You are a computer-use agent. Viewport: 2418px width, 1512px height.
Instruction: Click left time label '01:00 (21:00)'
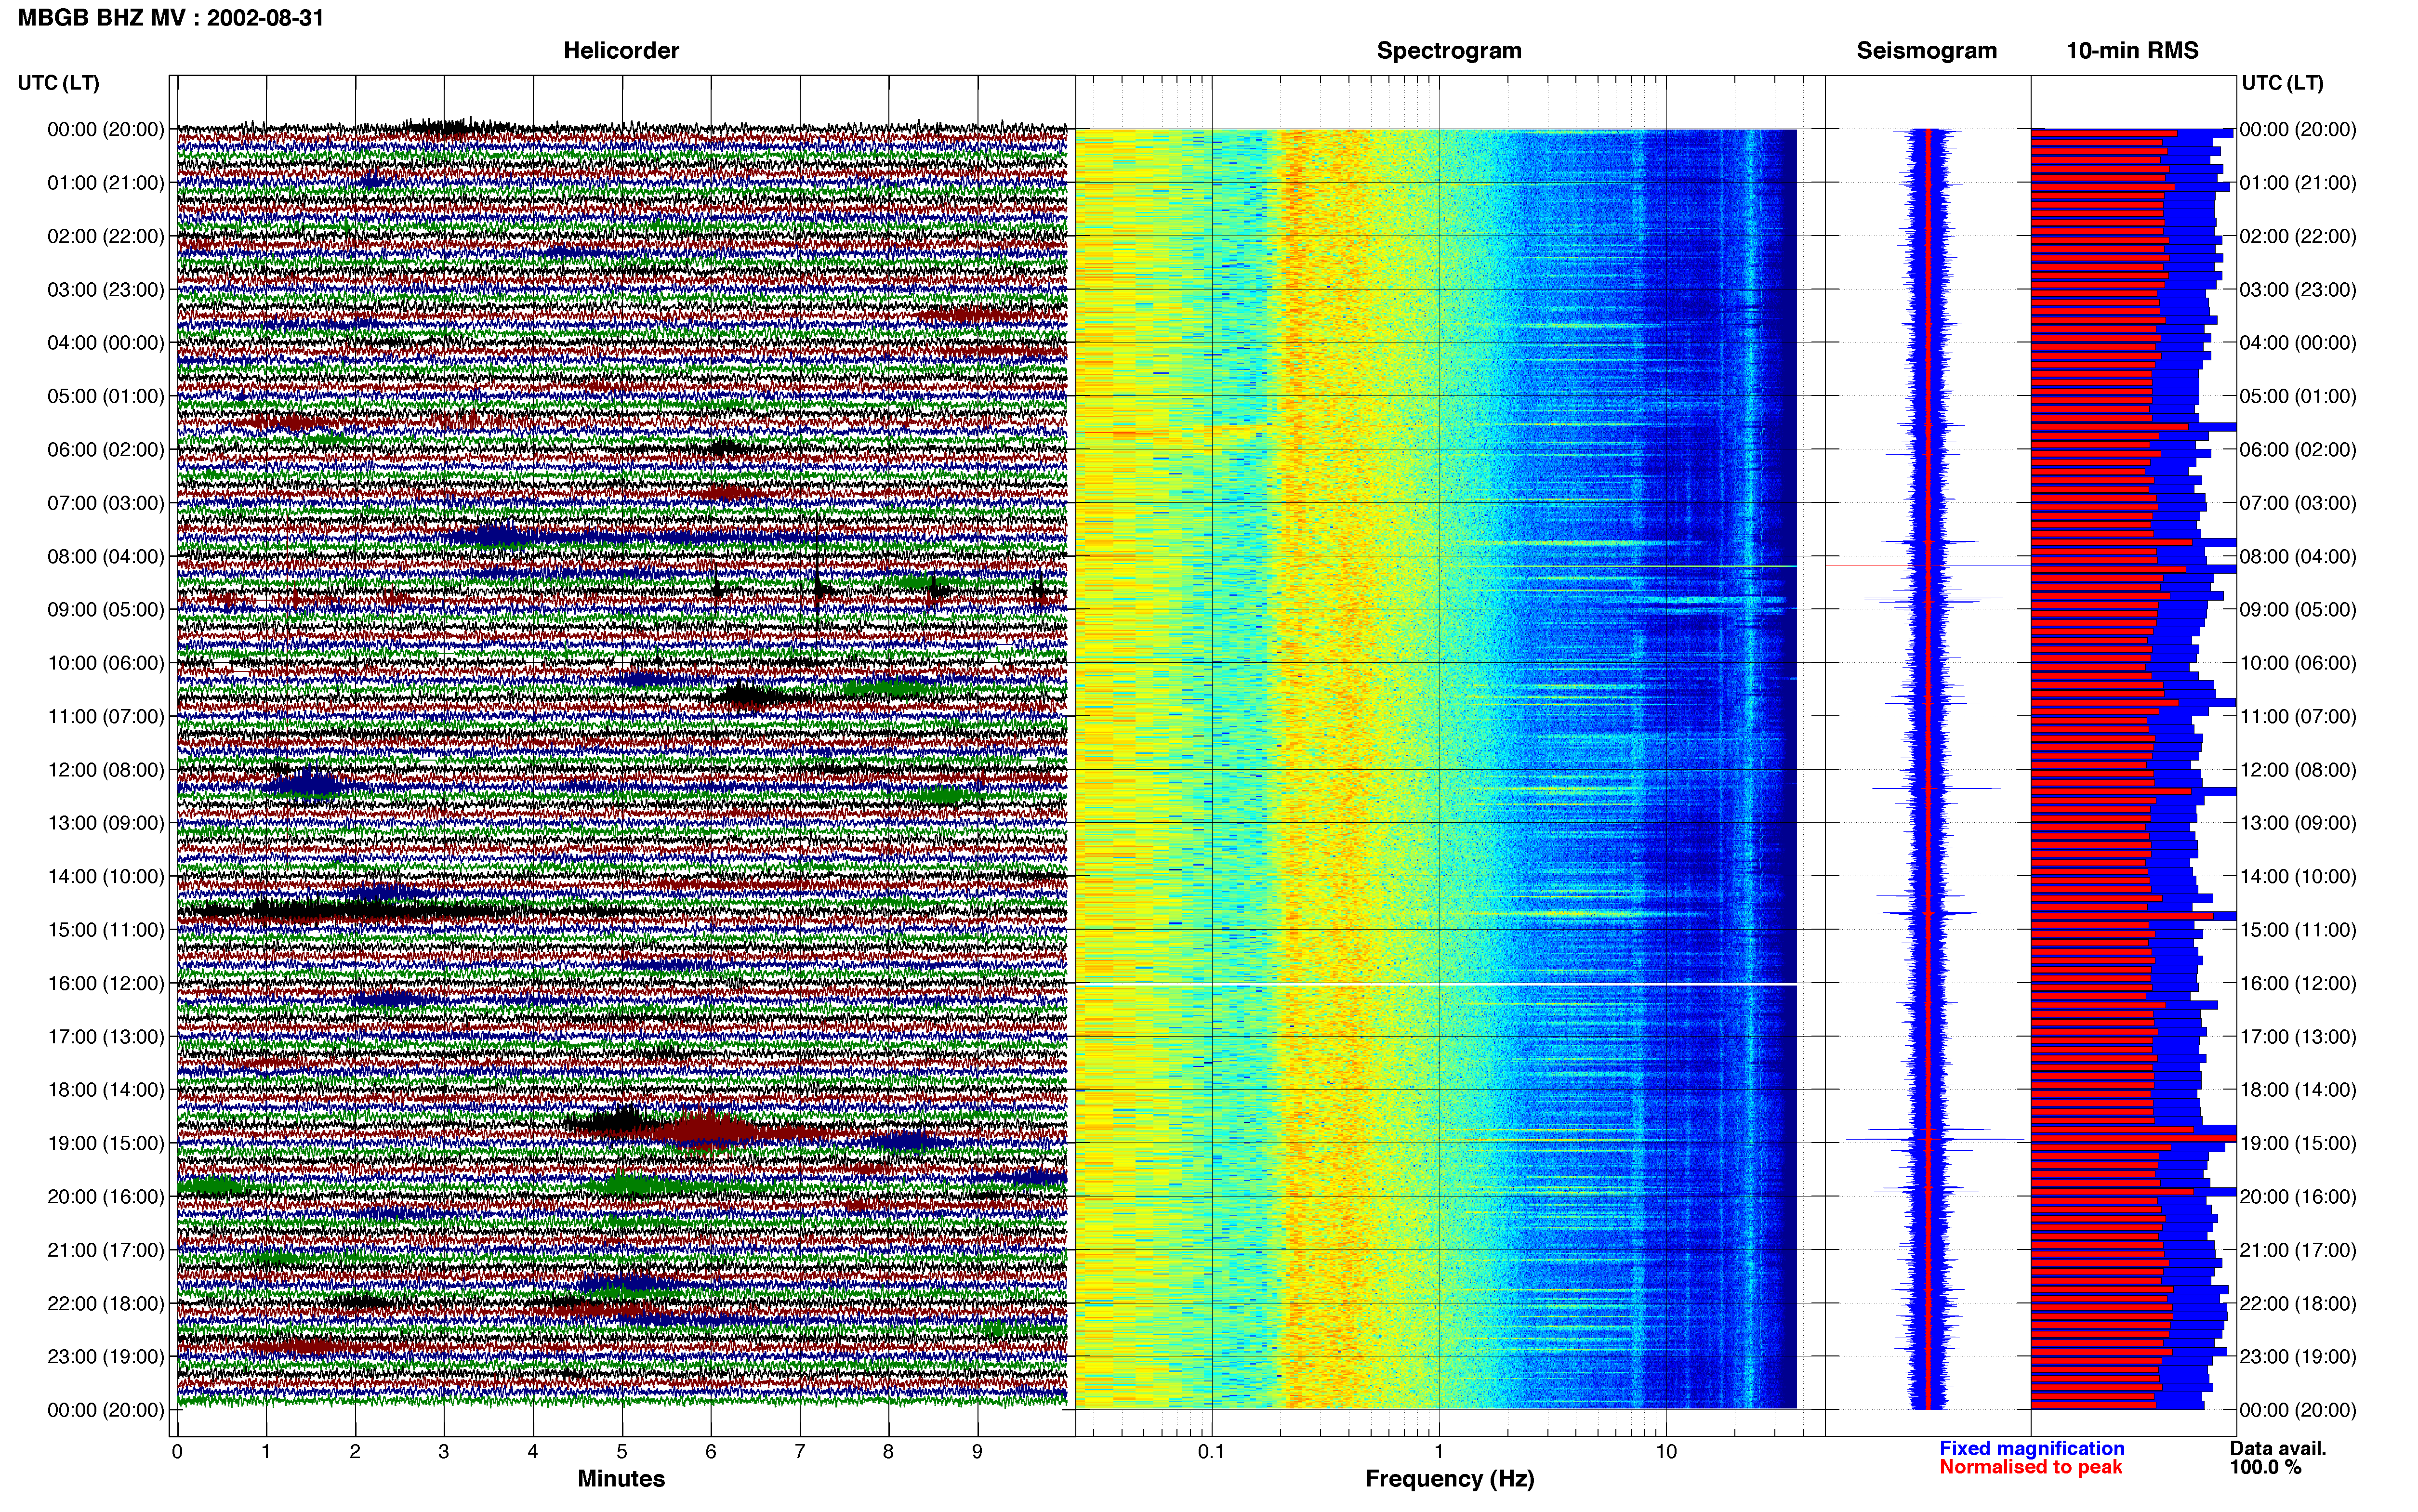106,183
